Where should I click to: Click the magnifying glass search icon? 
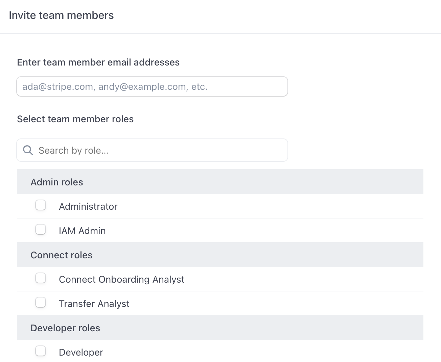click(28, 150)
